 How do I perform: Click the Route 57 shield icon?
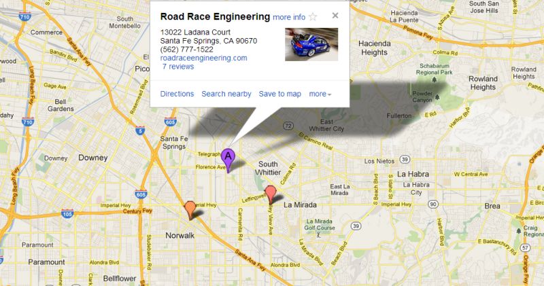coord(525,247)
